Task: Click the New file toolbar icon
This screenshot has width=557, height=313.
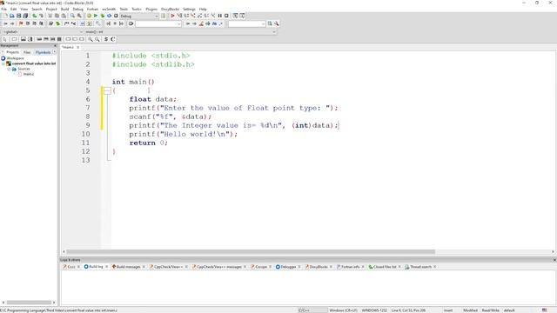Action: point(6,16)
